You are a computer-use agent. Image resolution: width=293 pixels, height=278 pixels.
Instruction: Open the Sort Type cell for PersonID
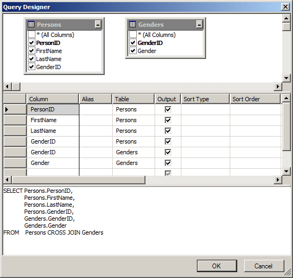(205, 109)
